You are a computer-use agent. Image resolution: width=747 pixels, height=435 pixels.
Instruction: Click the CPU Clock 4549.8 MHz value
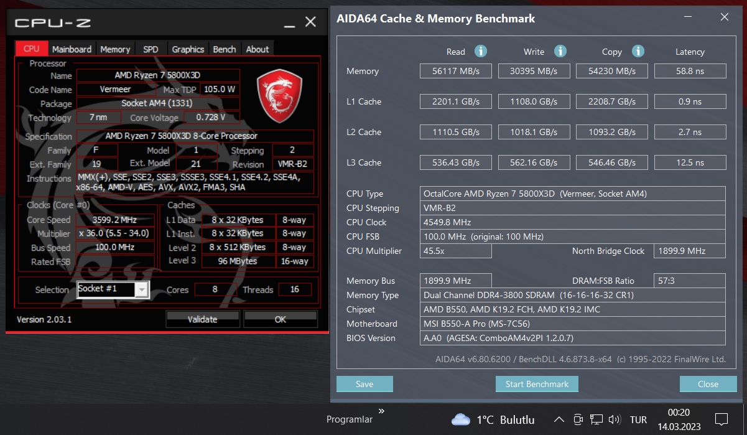click(573, 222)
